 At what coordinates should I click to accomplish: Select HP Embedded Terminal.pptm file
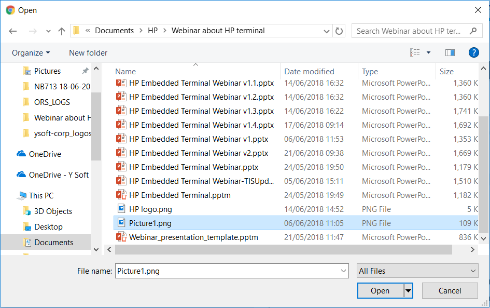[x=179, y=195]
